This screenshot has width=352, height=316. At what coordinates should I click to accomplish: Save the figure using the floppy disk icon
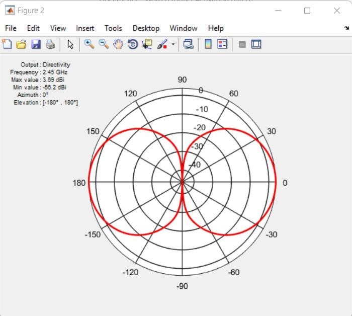click(x=36, y=44)
